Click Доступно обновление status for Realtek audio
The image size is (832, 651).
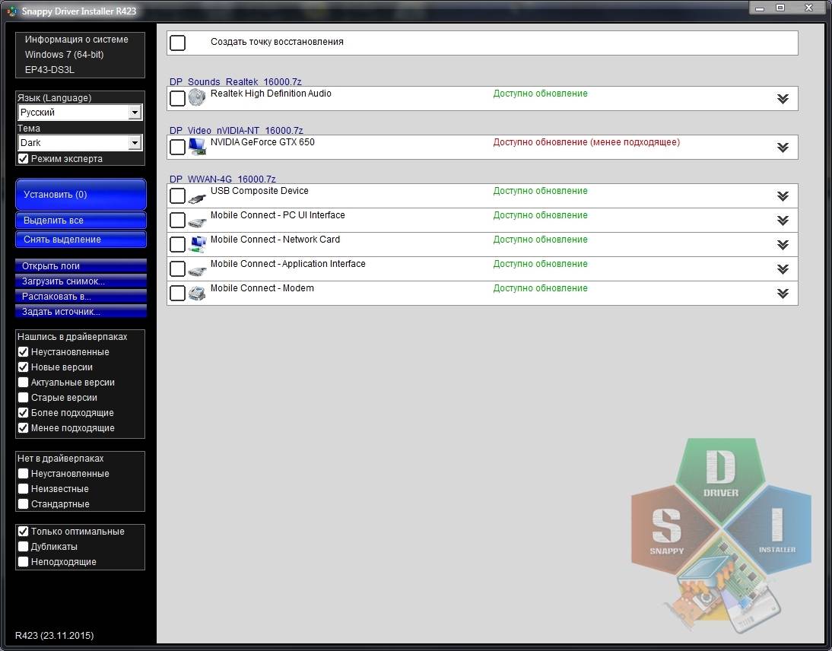click(540, 94)
